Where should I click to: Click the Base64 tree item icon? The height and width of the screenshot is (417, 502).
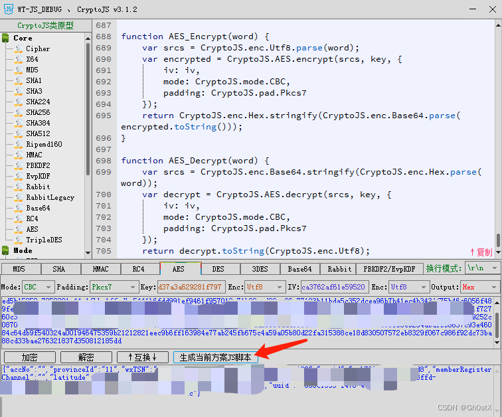coord(19,208)
